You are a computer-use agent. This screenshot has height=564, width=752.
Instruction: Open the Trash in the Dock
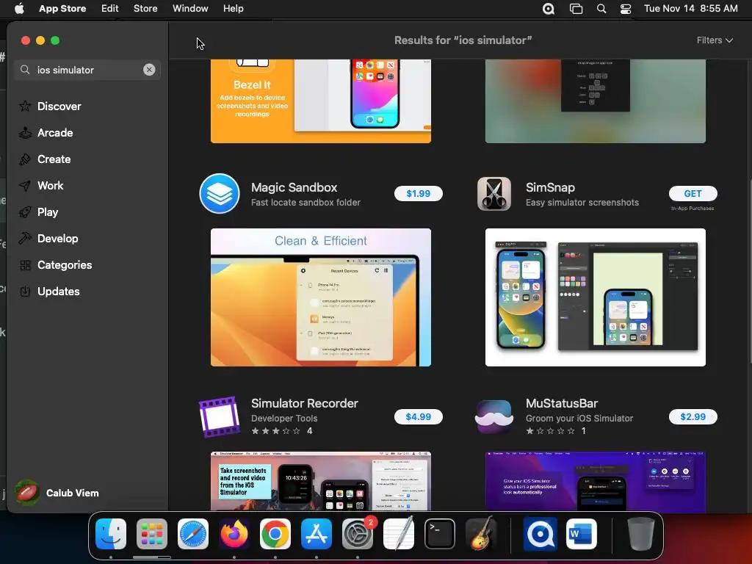pos(640,533)
